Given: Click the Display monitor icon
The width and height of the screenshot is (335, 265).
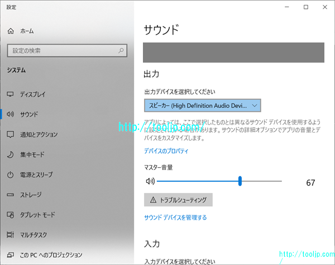Looking at the screenshot, I should click(x=10, y=94).
